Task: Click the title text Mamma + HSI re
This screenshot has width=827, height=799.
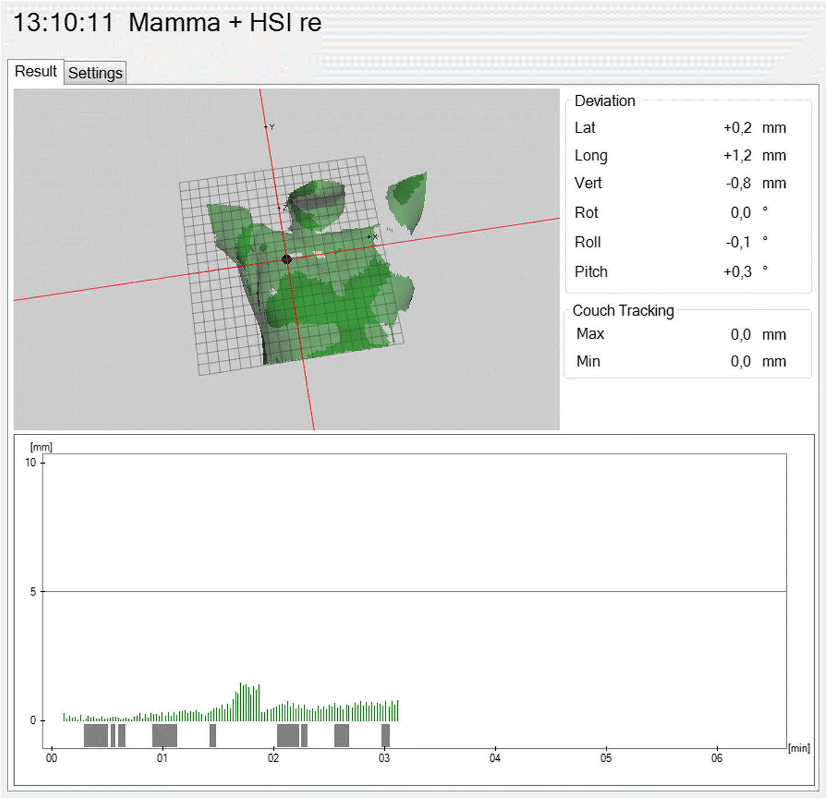Action: (225, 23)
